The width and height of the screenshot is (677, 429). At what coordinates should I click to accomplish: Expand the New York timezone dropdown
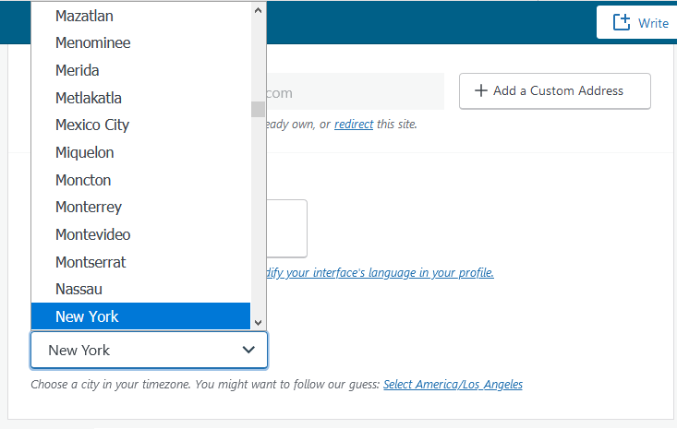coord(149,351)
